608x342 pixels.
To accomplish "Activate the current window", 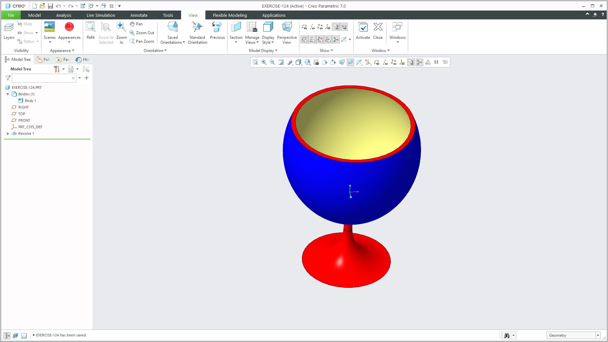I will (x=363, y=31).
